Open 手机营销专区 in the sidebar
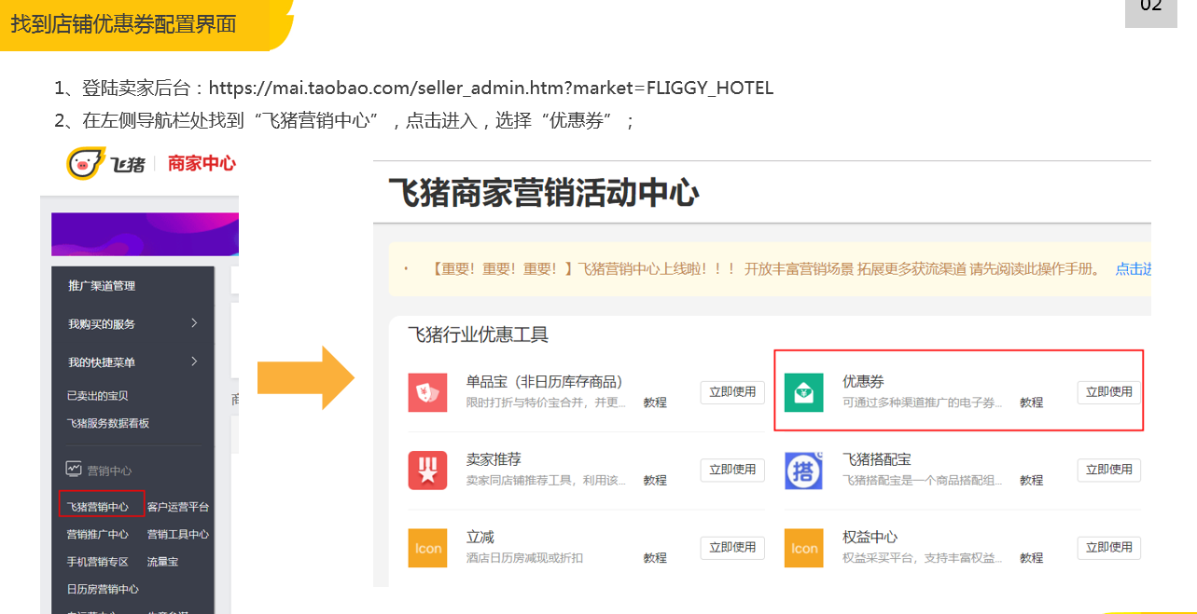 point(98,562)
